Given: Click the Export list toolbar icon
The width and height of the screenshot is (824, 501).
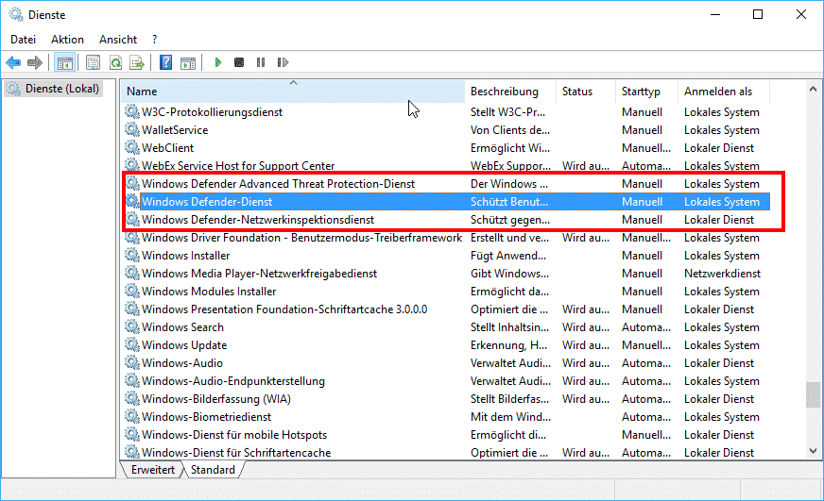Looking at the screenshot, I should point(137,63).
